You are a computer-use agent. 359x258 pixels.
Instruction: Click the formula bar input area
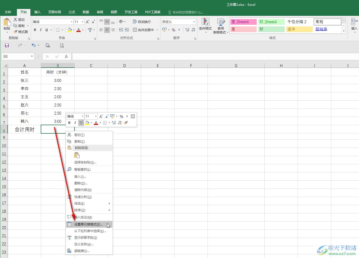pos(215,57)
